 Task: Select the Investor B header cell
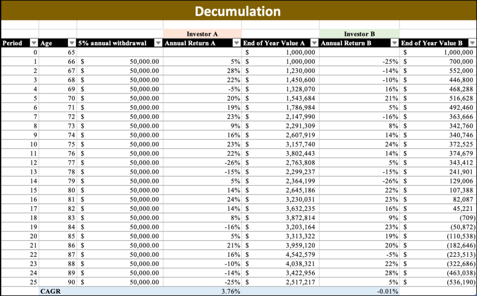pos(359,34)
